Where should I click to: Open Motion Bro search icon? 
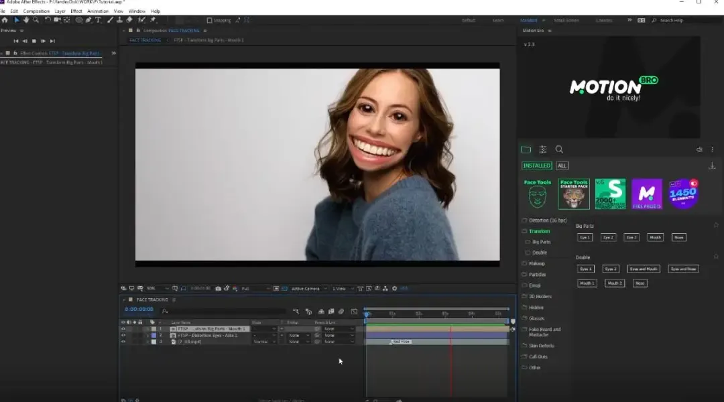(559, 149)
